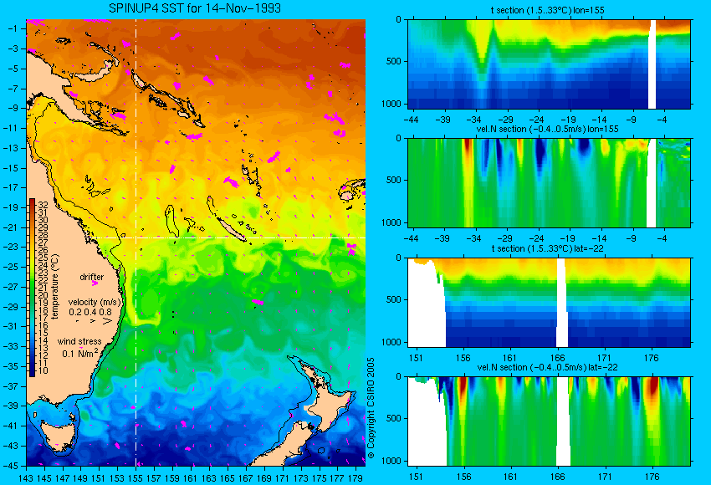The height and width of the screenshot is (485, 711).
Task: Select the "-45" latitude tick on the SST map
Action: click(x=10, y=466)
